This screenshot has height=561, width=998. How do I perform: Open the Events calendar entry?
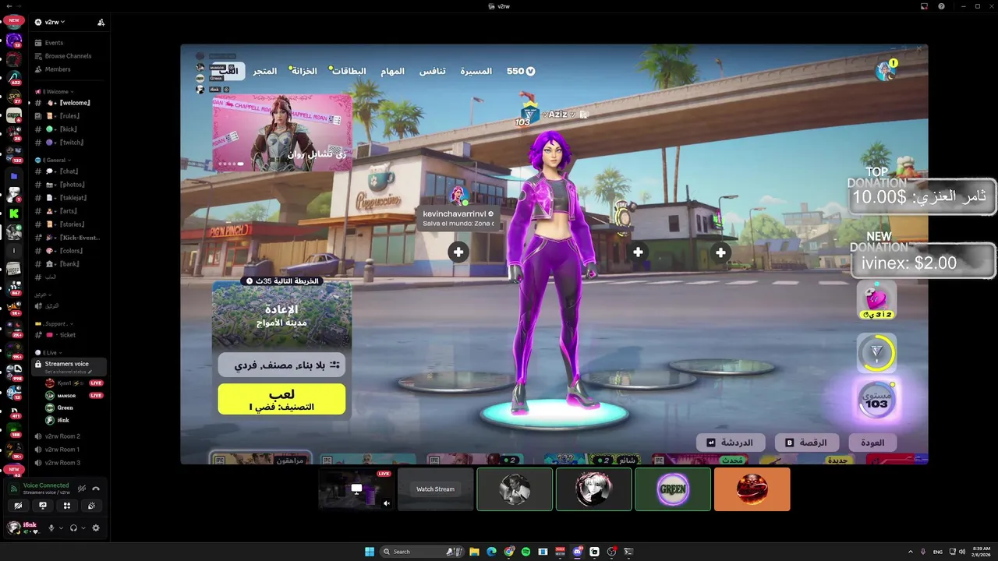(54, 43)
